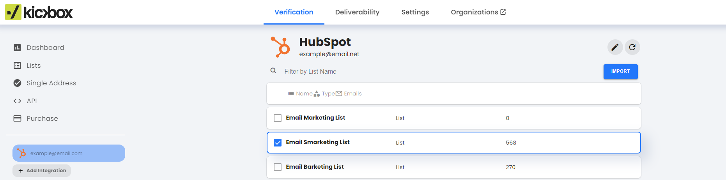Click the external link icon beside Organizations
The image size is (726, 180).
tap(503, 12)
